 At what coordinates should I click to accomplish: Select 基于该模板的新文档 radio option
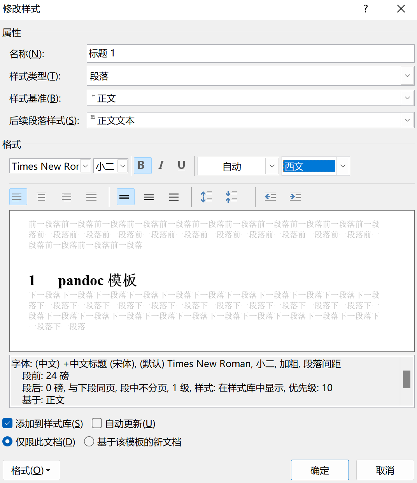click(x=89, y=442)
